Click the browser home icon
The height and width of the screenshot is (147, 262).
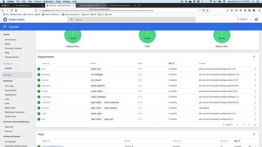(16, 10)
